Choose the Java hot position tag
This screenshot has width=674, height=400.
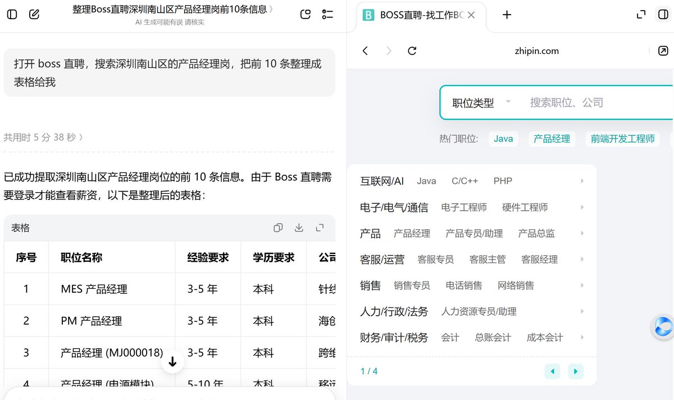[503, 139]
